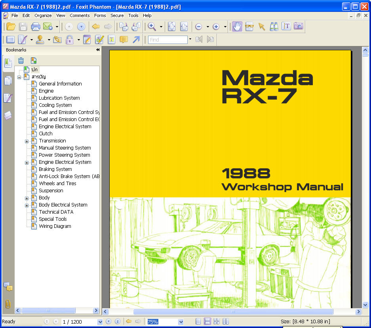Click the Save disk icon
Viewport: 371px width, 328px height.
(23, 27)
